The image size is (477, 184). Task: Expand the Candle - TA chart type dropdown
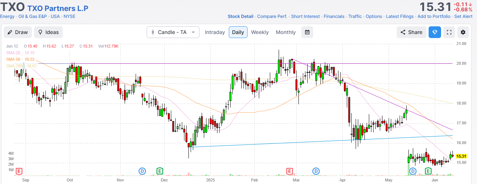coord(173,32)
